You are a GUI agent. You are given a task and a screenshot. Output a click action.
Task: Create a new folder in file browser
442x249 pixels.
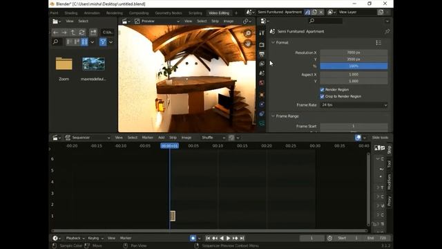coord(93,33)
